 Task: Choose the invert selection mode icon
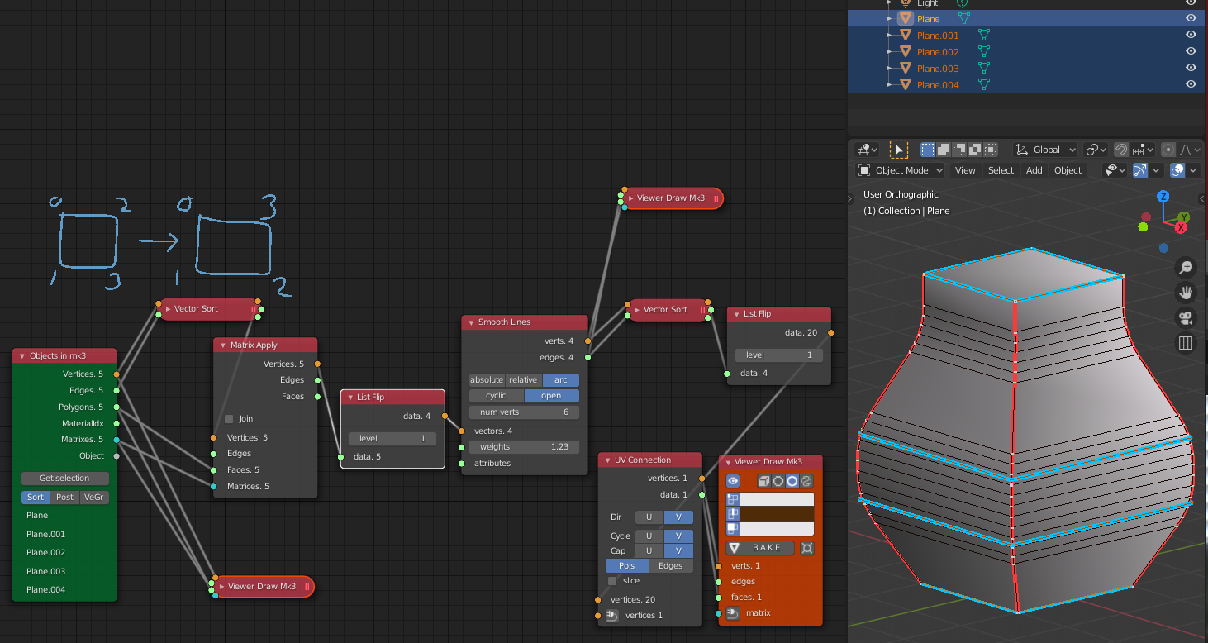pyautogui.click(x=975, y=150)
